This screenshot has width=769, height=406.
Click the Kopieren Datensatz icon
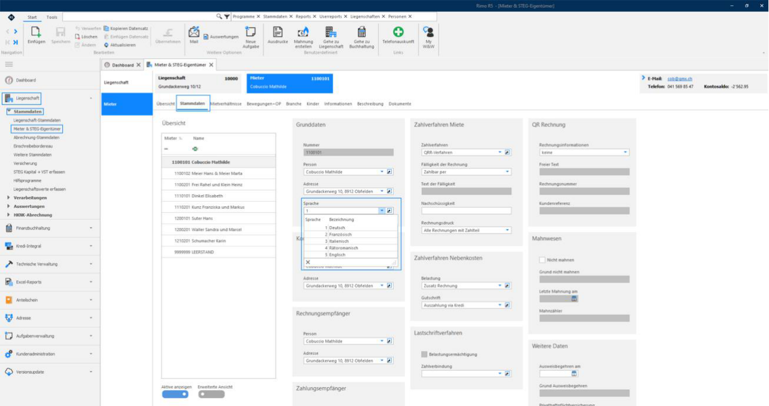click(106, 28)
